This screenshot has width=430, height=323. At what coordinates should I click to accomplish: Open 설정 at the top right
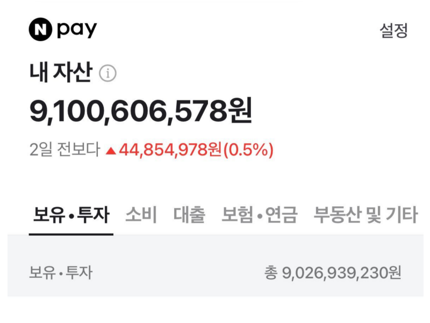[393, 30]
